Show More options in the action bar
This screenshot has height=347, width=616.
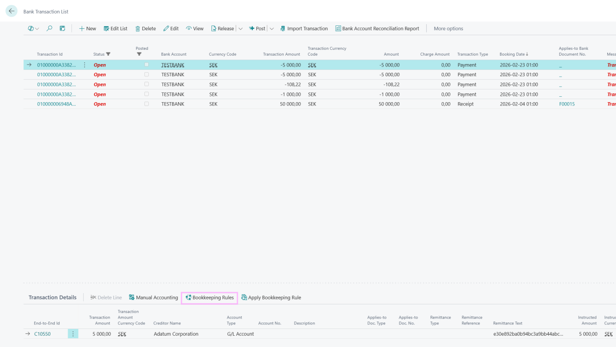point(448,28)
